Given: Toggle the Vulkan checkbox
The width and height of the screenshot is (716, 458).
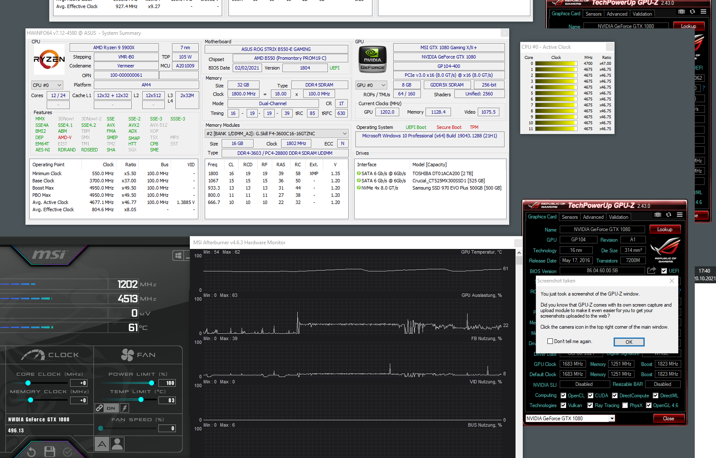Looking at the screenshot, I should [564, 405].
